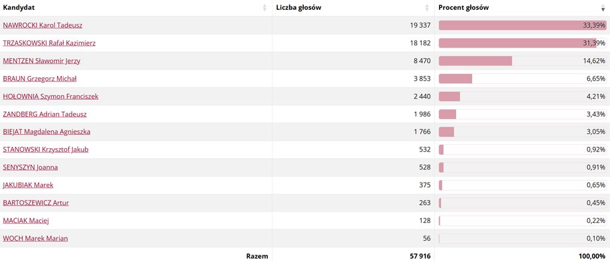Open BIEJAT Magdalena Agnieszka link
This screenshot has height=262, width=610.
pos(46,132)
